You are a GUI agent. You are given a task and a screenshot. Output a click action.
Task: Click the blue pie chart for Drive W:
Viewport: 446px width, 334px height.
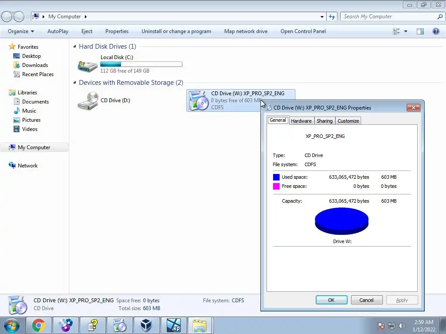coord(341,220)
